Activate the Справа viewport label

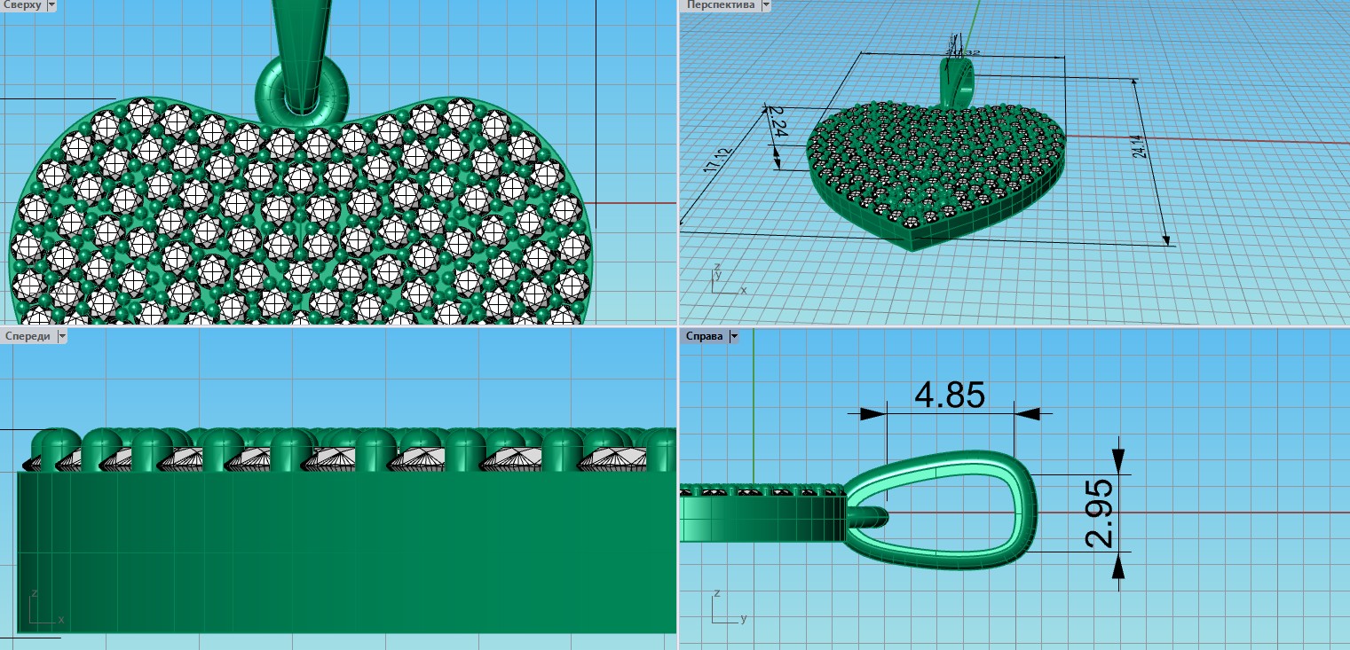(x=704, y=336)
